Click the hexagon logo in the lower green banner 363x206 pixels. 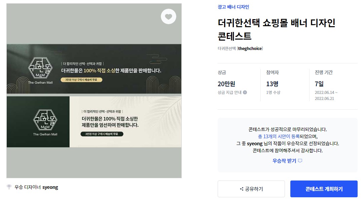pos(45,120)
